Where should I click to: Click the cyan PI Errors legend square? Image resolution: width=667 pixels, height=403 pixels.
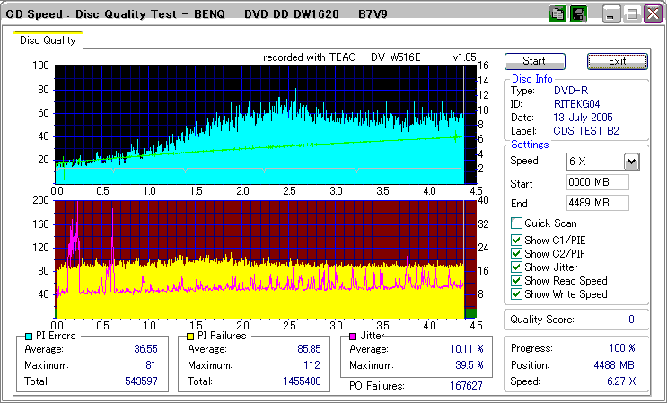(x=28, y=336)
